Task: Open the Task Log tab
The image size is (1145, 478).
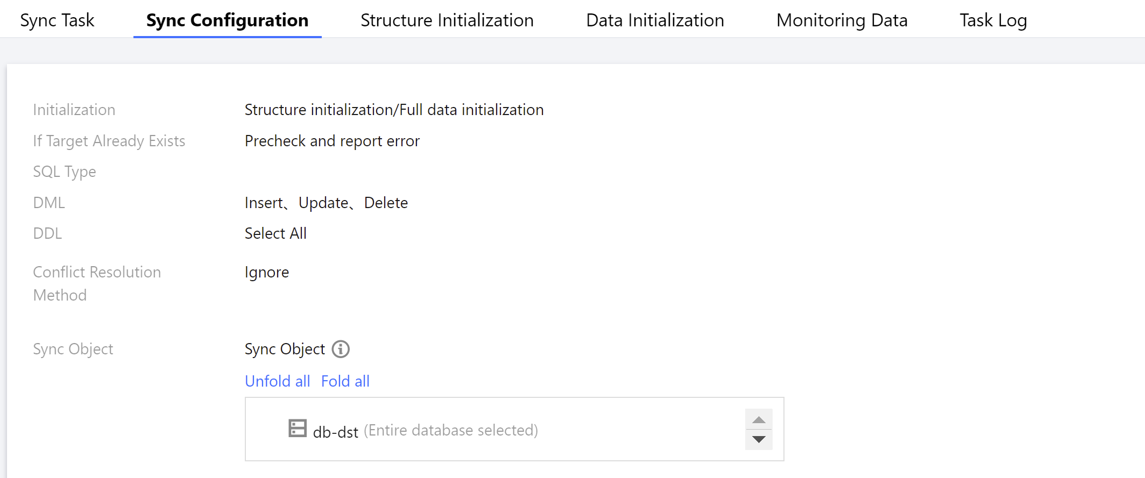Action: pos(993,20)
